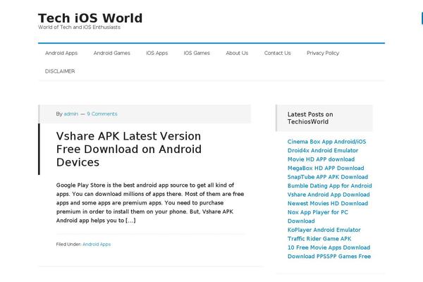Open Bumble Dating App for Android post
Screen dimensions: 423x282
click(329, 185)
